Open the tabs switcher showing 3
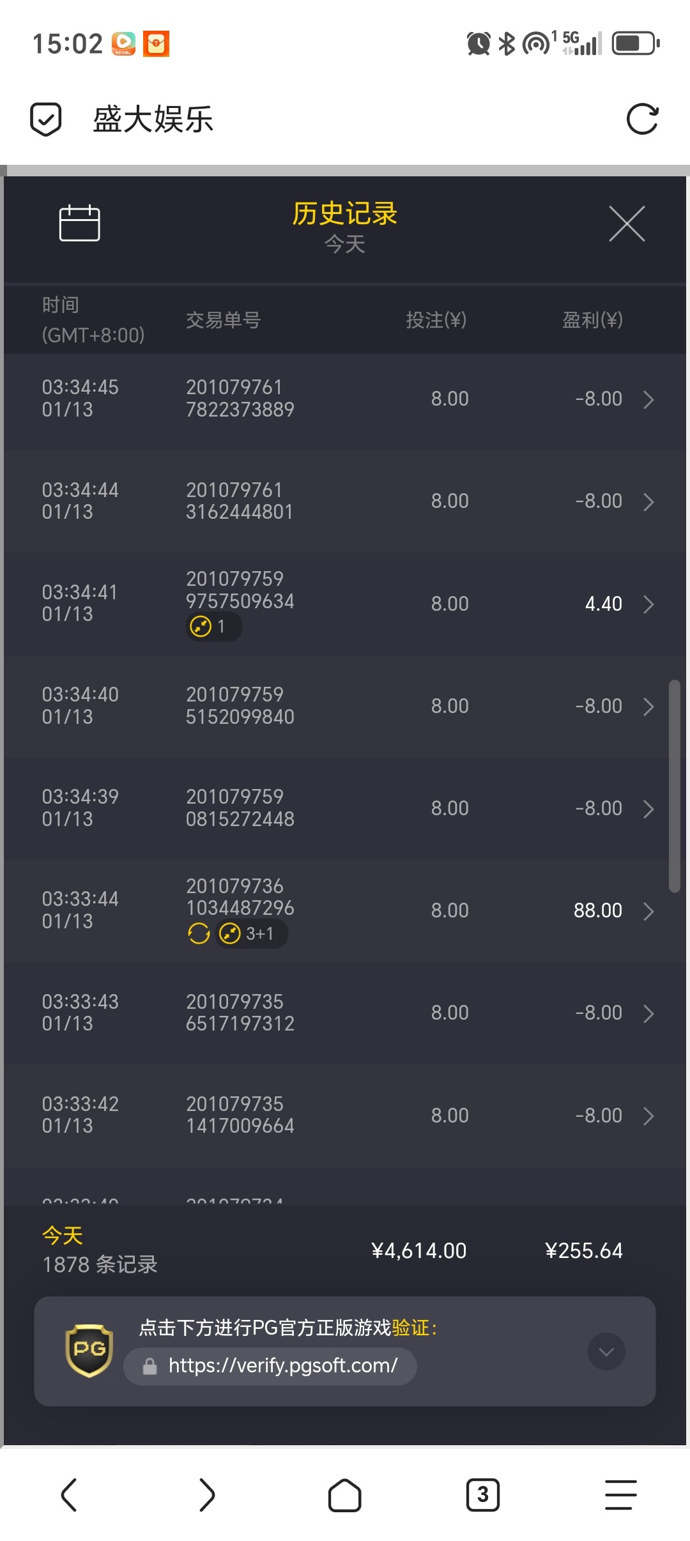 (482, 1495)
